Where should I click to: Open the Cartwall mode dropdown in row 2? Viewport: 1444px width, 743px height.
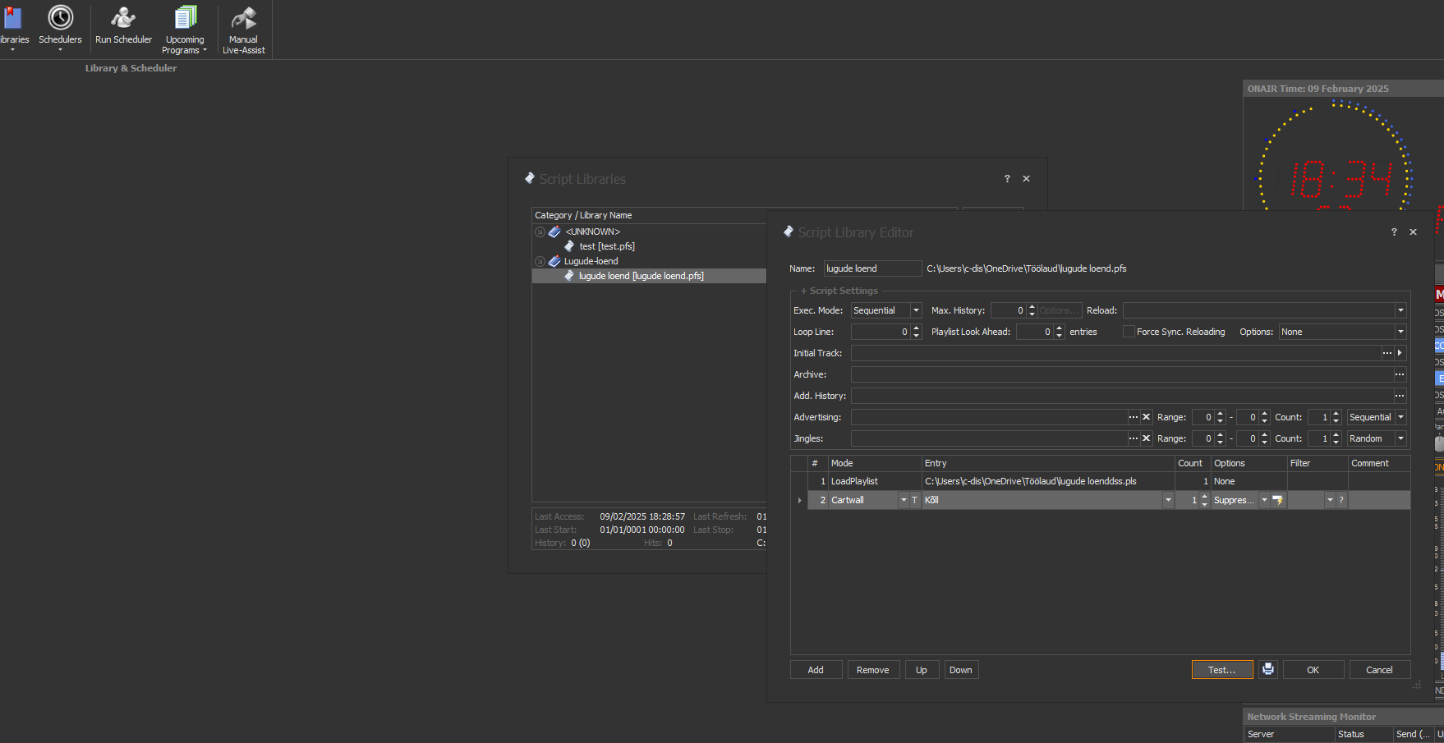(x=904, y=500)
